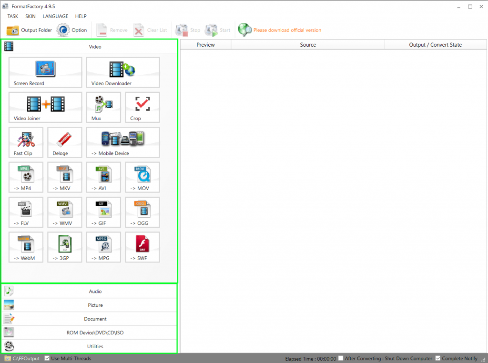Viewport: 488px width, 363px height.
Task: Open the Delogo eraser tool
Action: (x=65, y=142)
